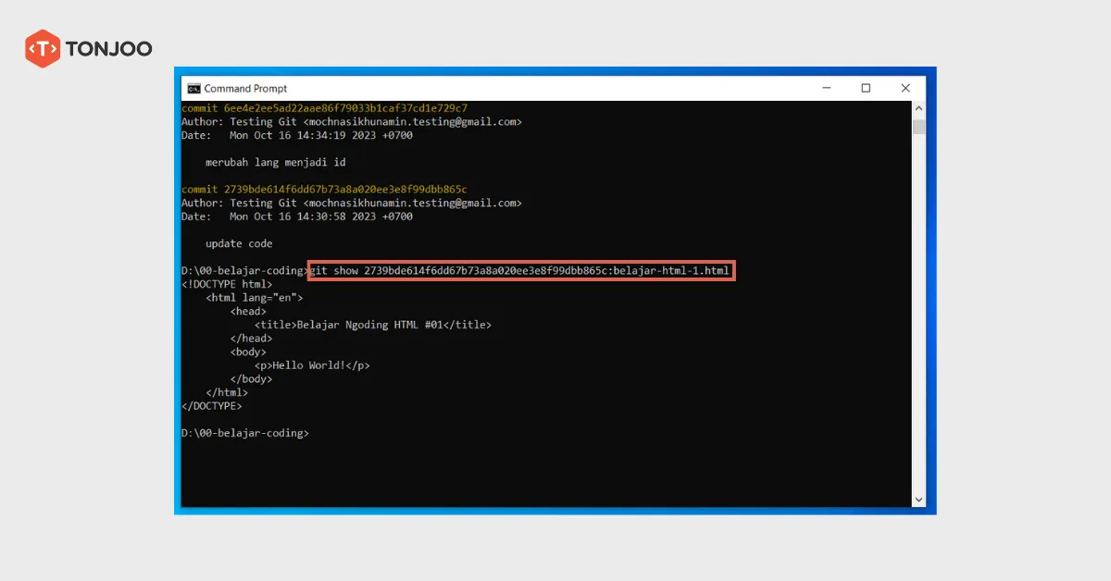Click the 'merubah lang menjadi id' commit message
The height and width of the screenshot is (581, 1111).
[275, 162]
